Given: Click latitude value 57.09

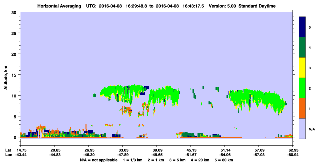Looking at the screenshot, I should [258, 150].
